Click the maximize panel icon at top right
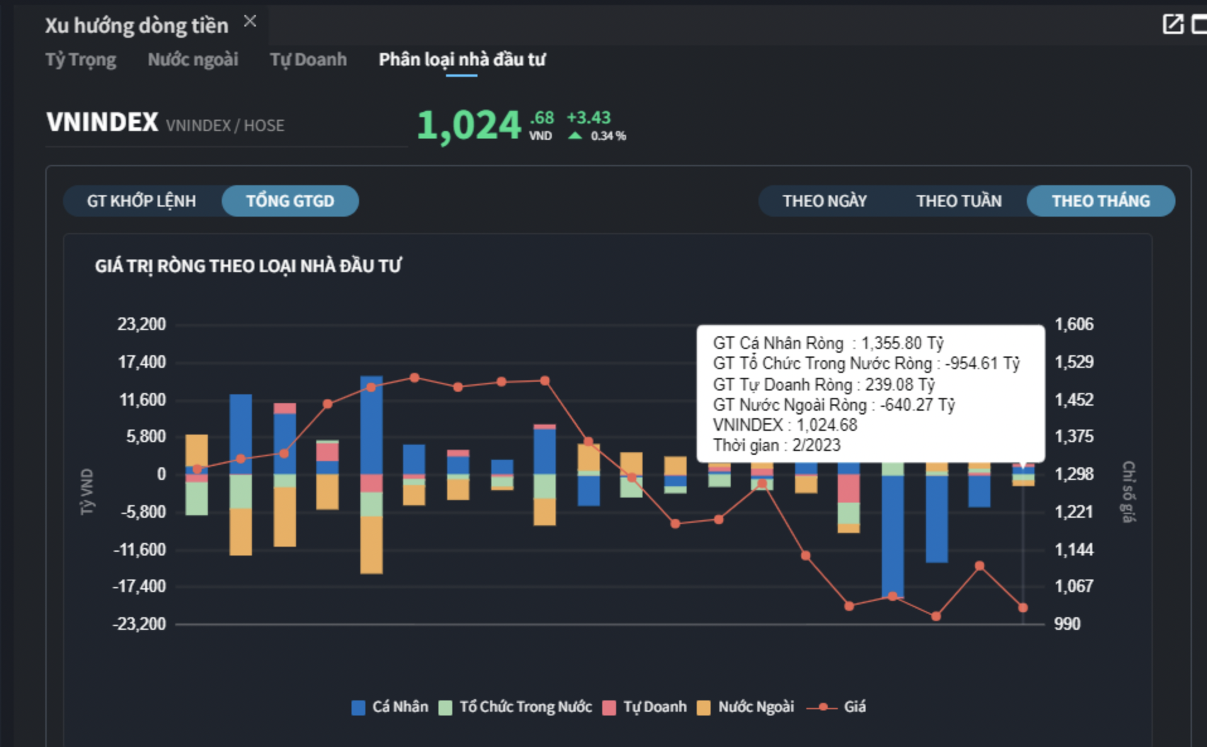1207x747 pixels. [x=1199, y=25]
